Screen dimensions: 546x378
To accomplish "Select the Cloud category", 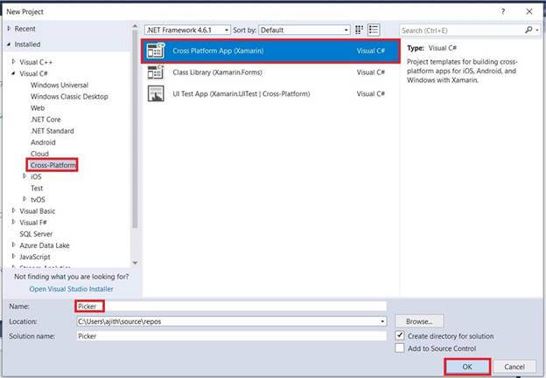I will (39, 154).
